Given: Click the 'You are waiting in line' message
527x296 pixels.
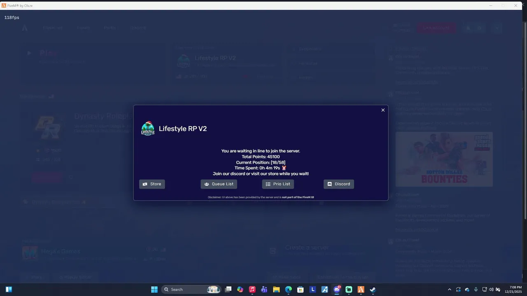Looking at the screenshot, I should [261, 151].
